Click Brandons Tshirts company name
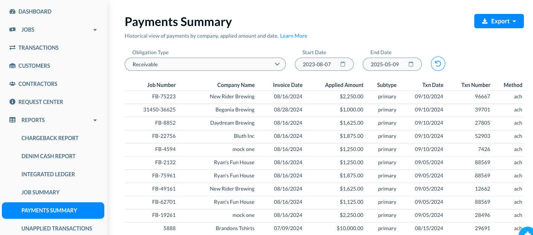This screenshot has width=533, height=235. [235, 228]
